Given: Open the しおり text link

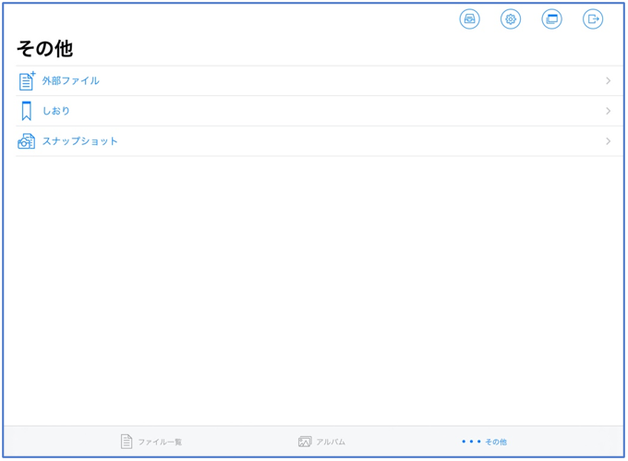Looking at the screenshot, I should point(56,111).
